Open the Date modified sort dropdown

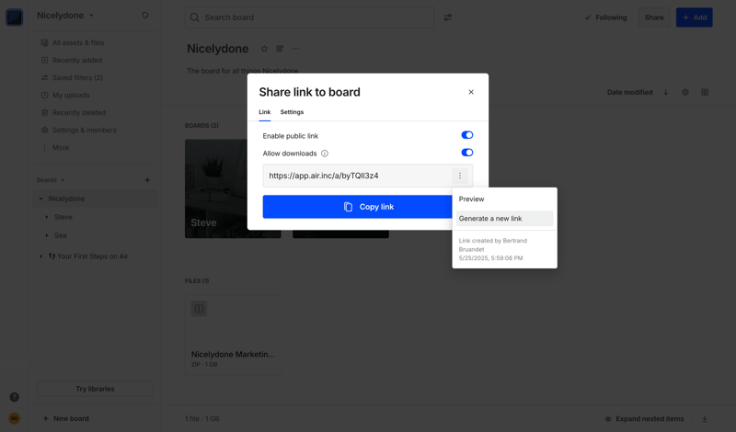tap(629, 93)
